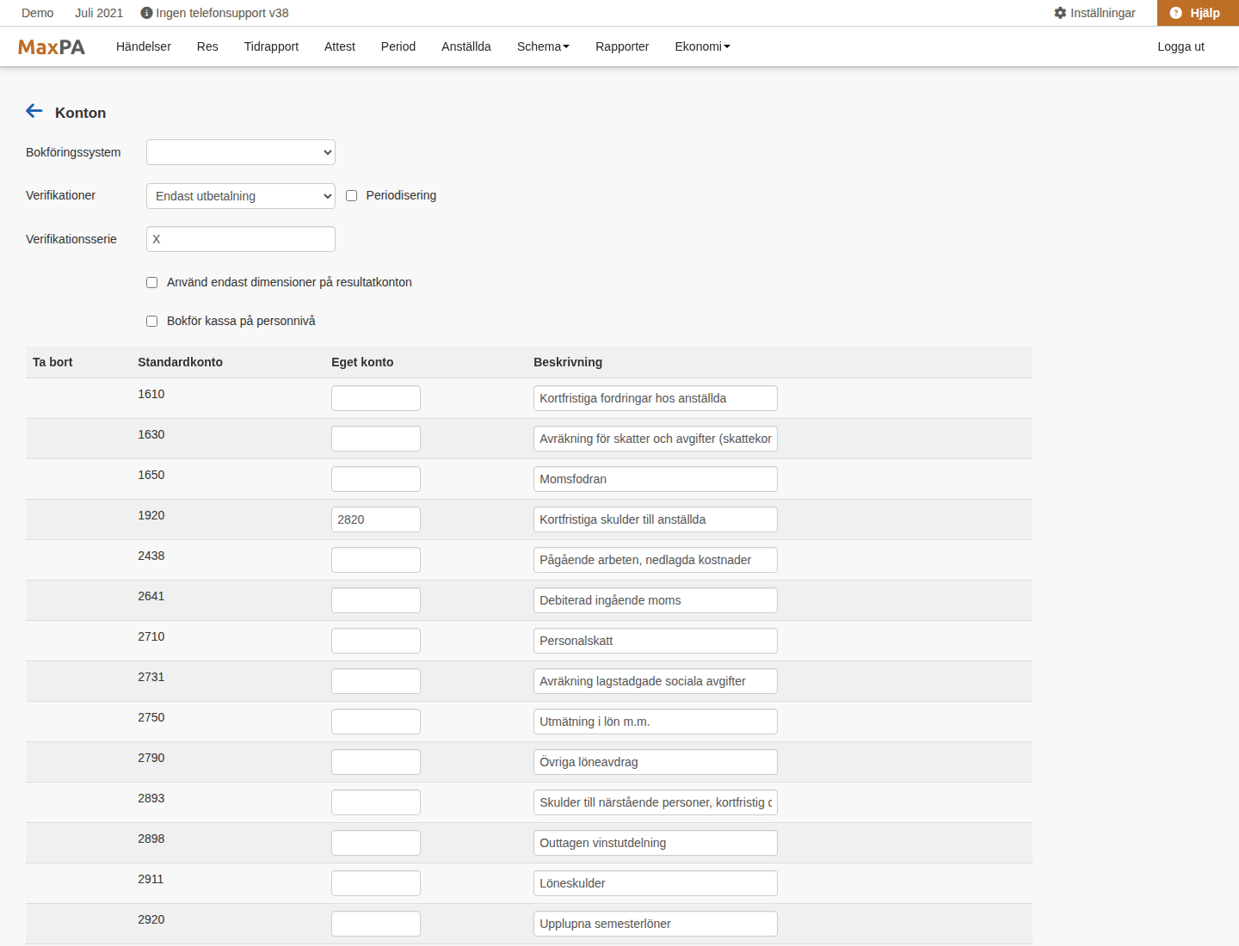Open the Period menu item
The width and height of the screenshot is (1239, 946).
(398, 46)
